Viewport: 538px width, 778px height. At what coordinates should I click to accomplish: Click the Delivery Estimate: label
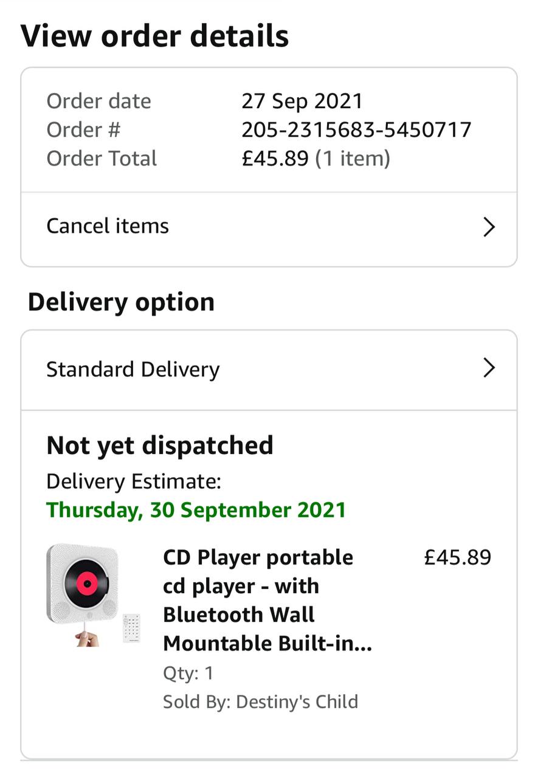(134, 481)
